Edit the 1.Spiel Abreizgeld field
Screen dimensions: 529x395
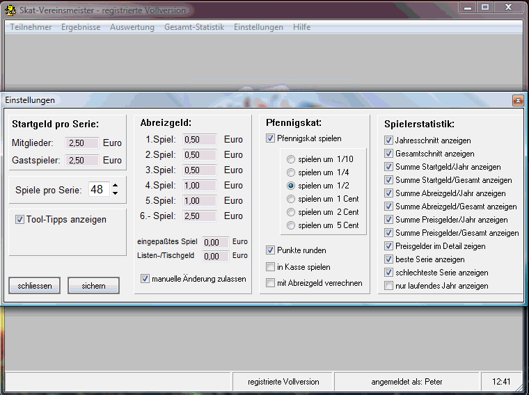199,140
